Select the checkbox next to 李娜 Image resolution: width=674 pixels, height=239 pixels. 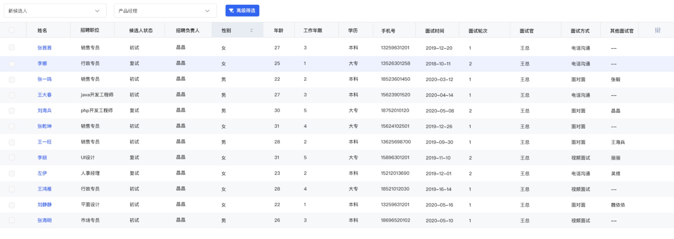pos(12,64)
